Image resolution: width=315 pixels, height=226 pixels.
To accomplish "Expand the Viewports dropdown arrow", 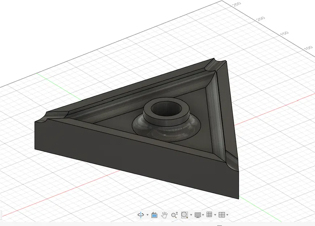I will point(227,215).
